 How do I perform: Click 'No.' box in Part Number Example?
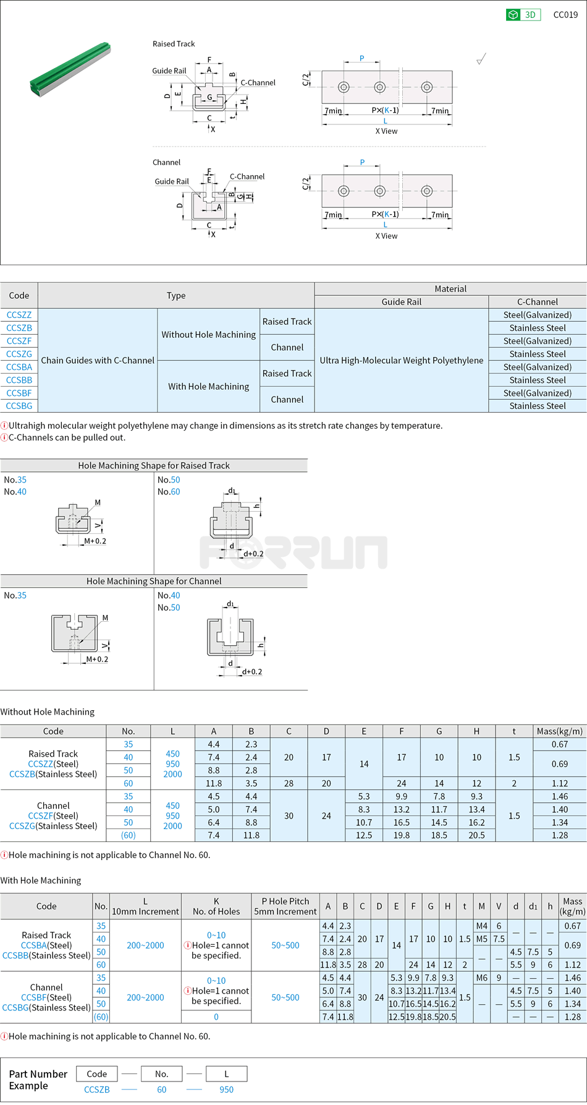pos(162,1074)
